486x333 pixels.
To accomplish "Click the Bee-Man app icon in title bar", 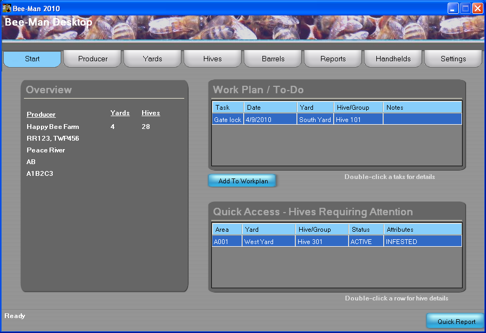I will pos(7,9).
